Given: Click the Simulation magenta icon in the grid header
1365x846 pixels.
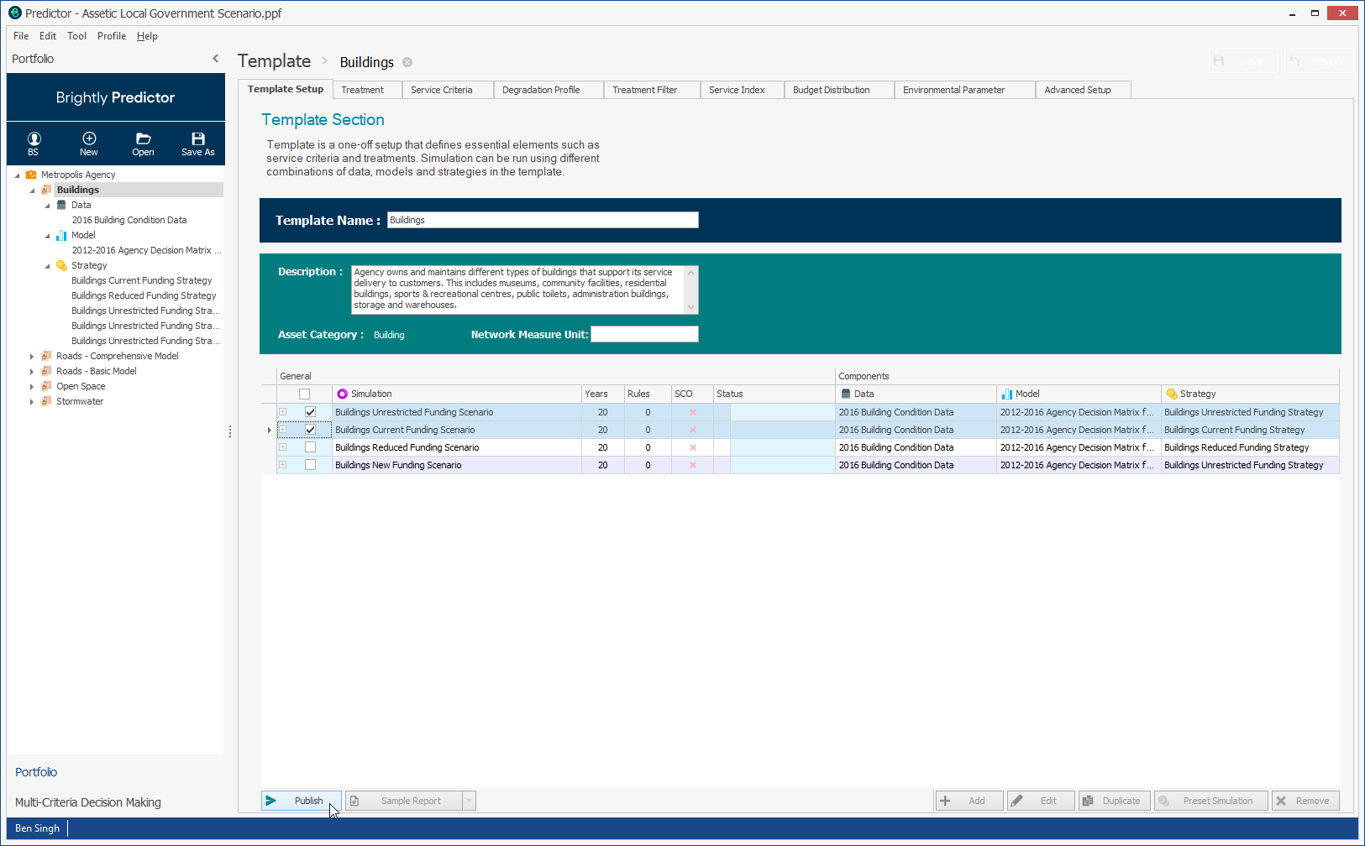Looking at the screenshot, I should click(x=342, y=393).
